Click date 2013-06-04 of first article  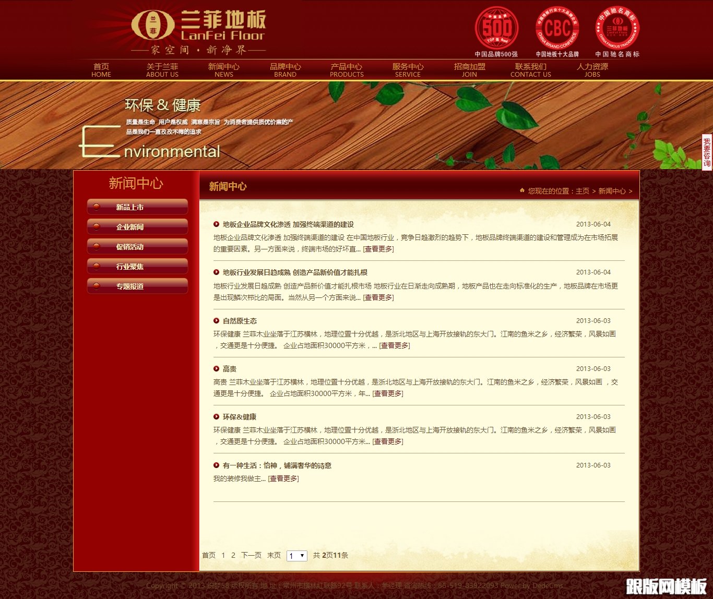593,224
